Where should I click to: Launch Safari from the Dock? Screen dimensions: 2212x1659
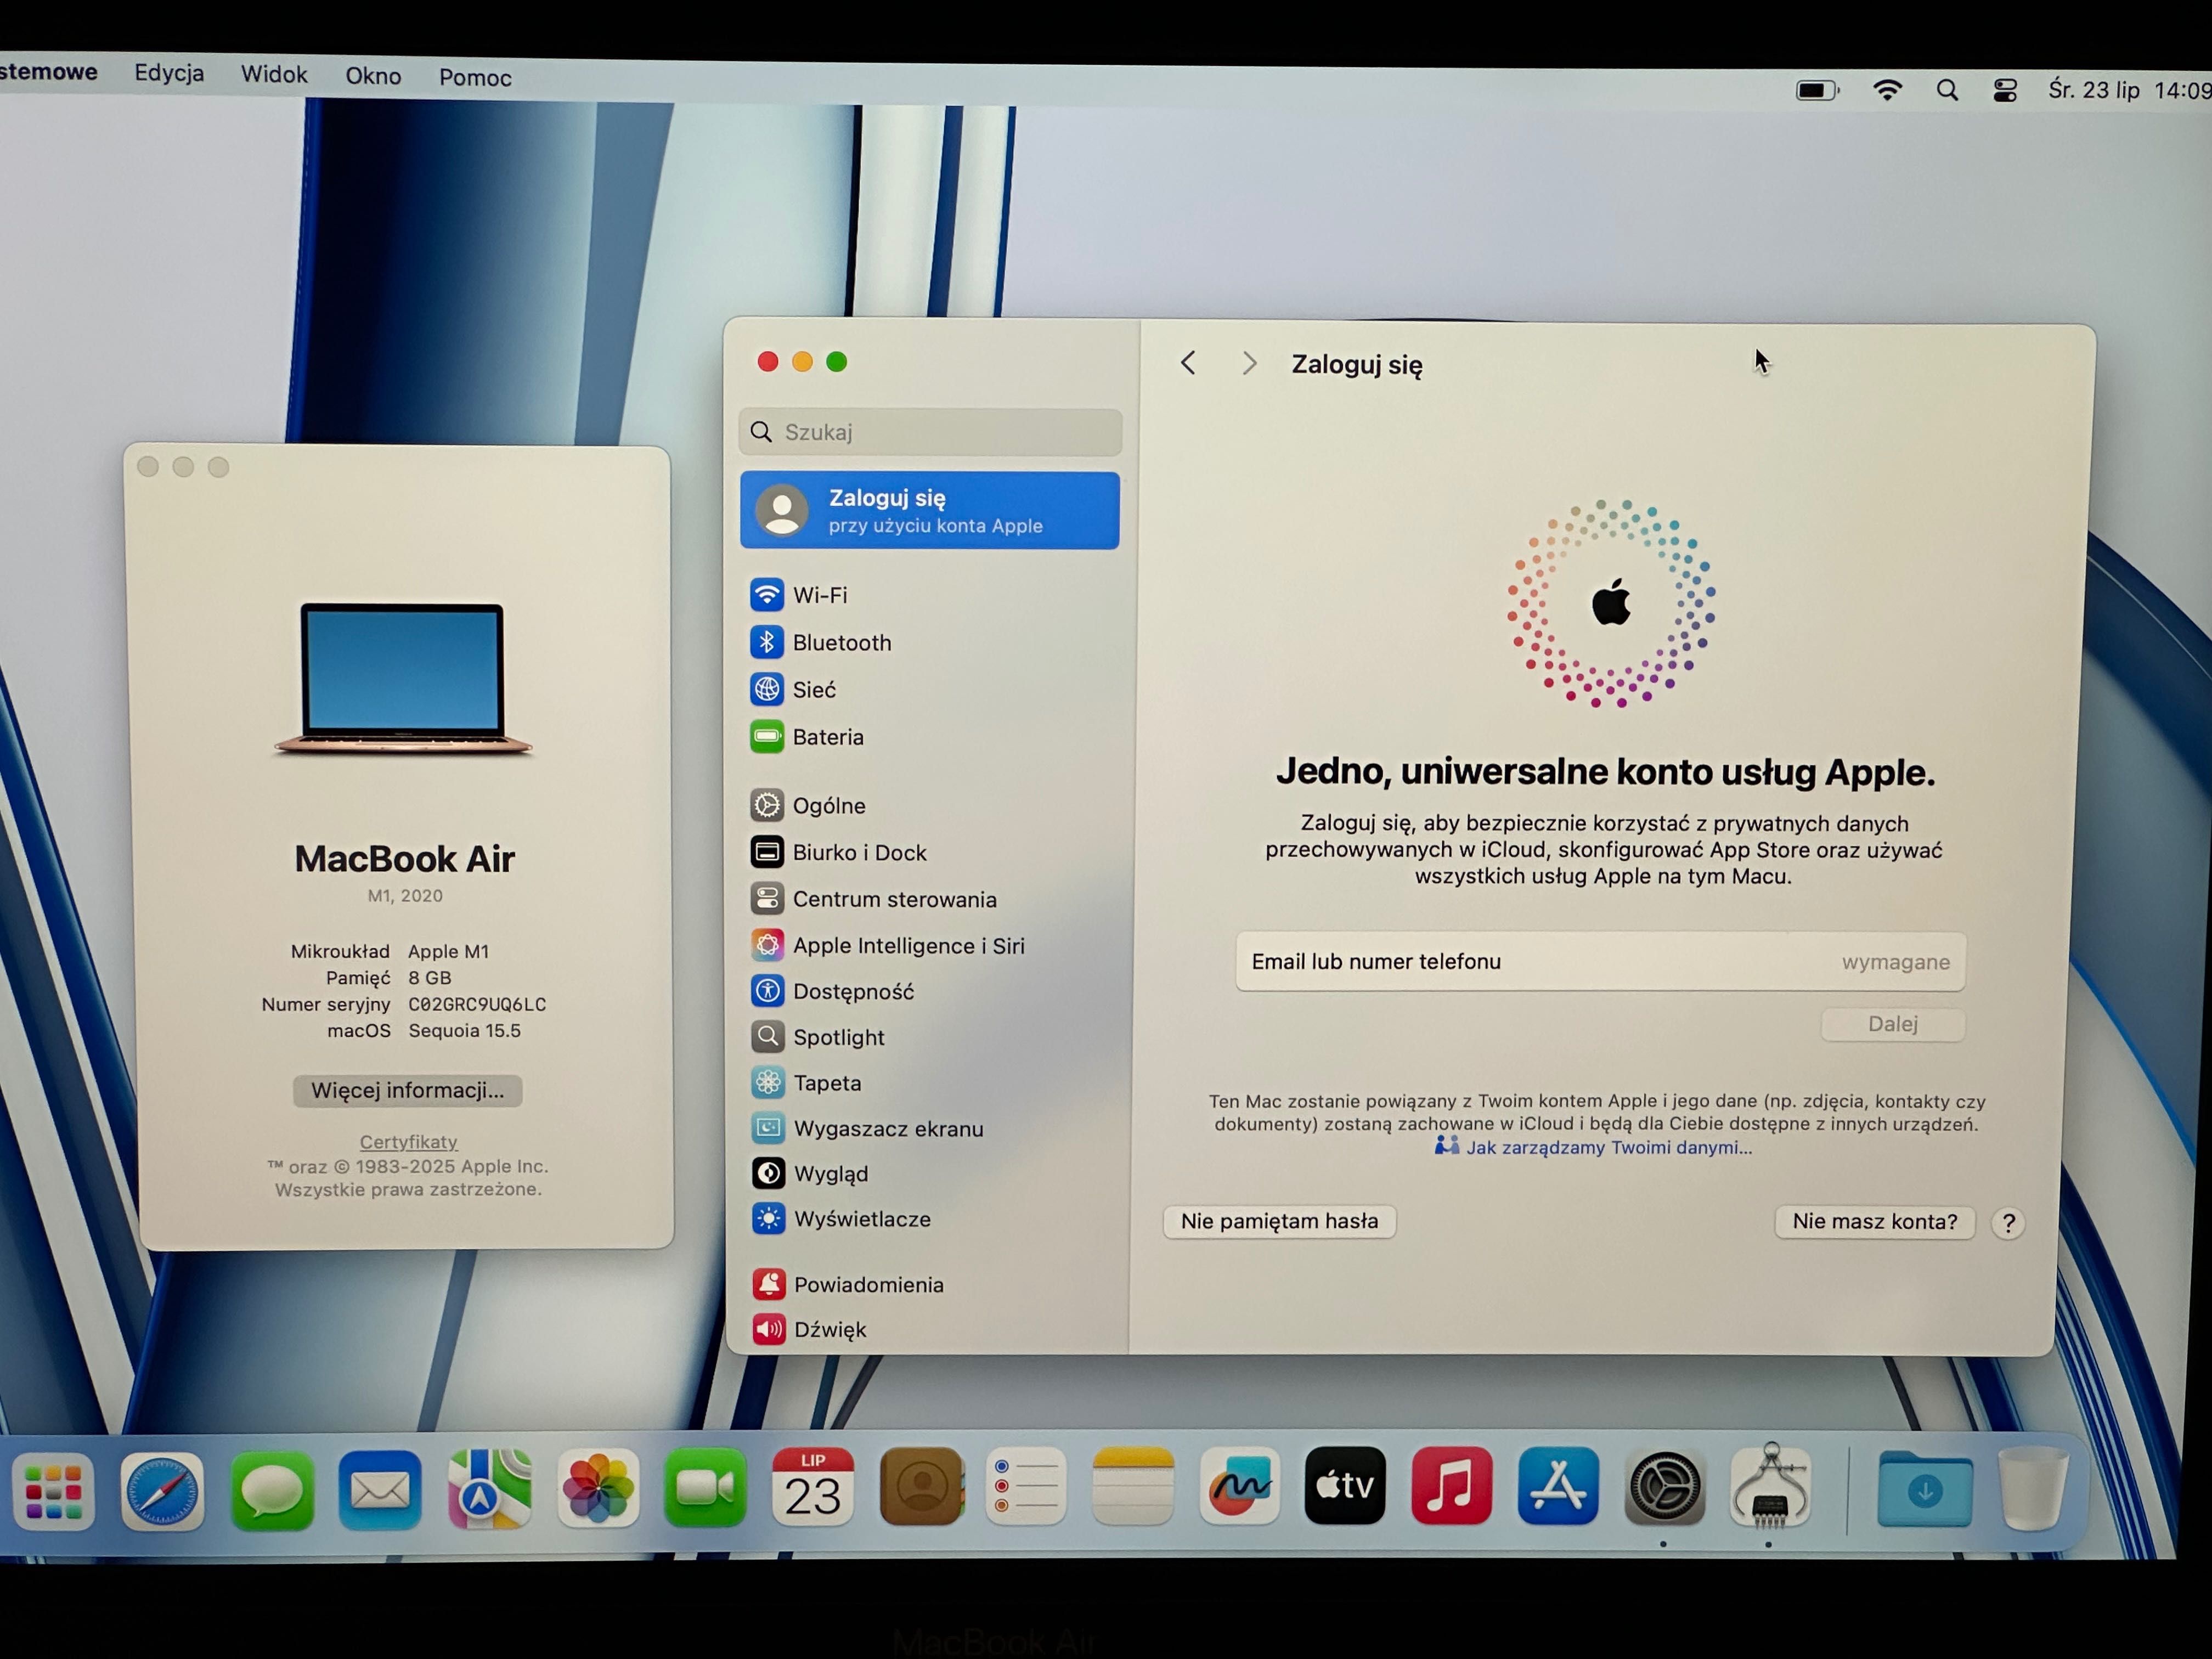click(x=162, y=1491)
